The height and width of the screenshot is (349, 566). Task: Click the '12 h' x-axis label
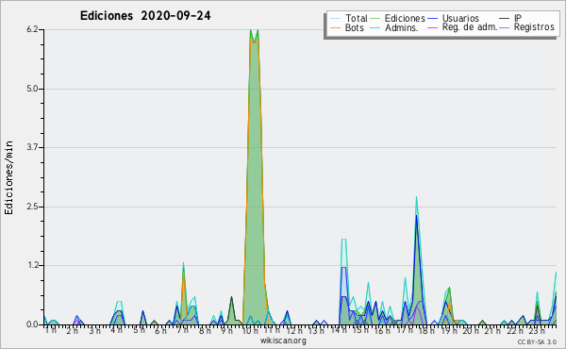294,330
